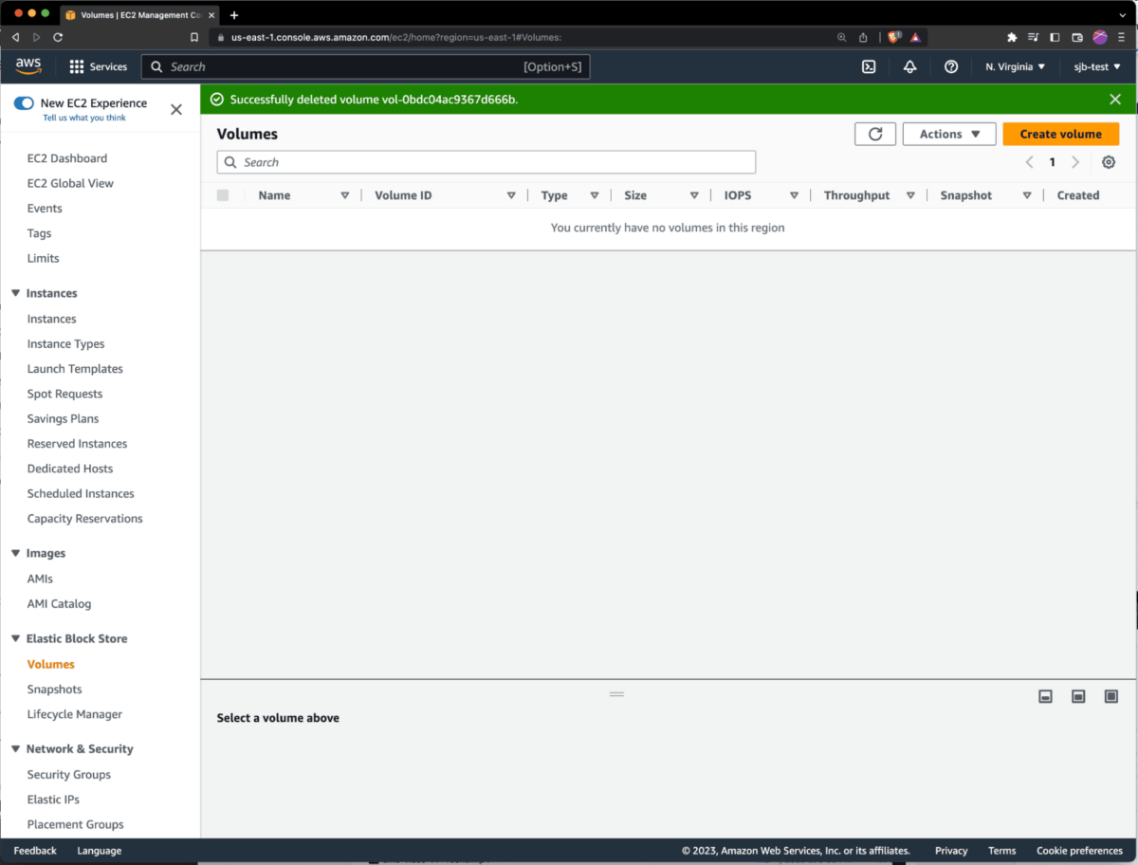Open AWS CloudShell from the top bar

[x=870, y=66]
